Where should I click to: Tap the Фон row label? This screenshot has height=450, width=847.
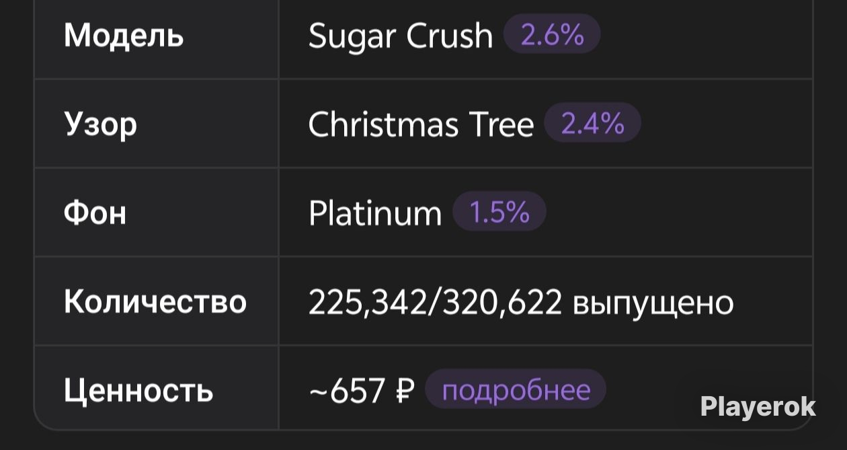click(95, 213)
